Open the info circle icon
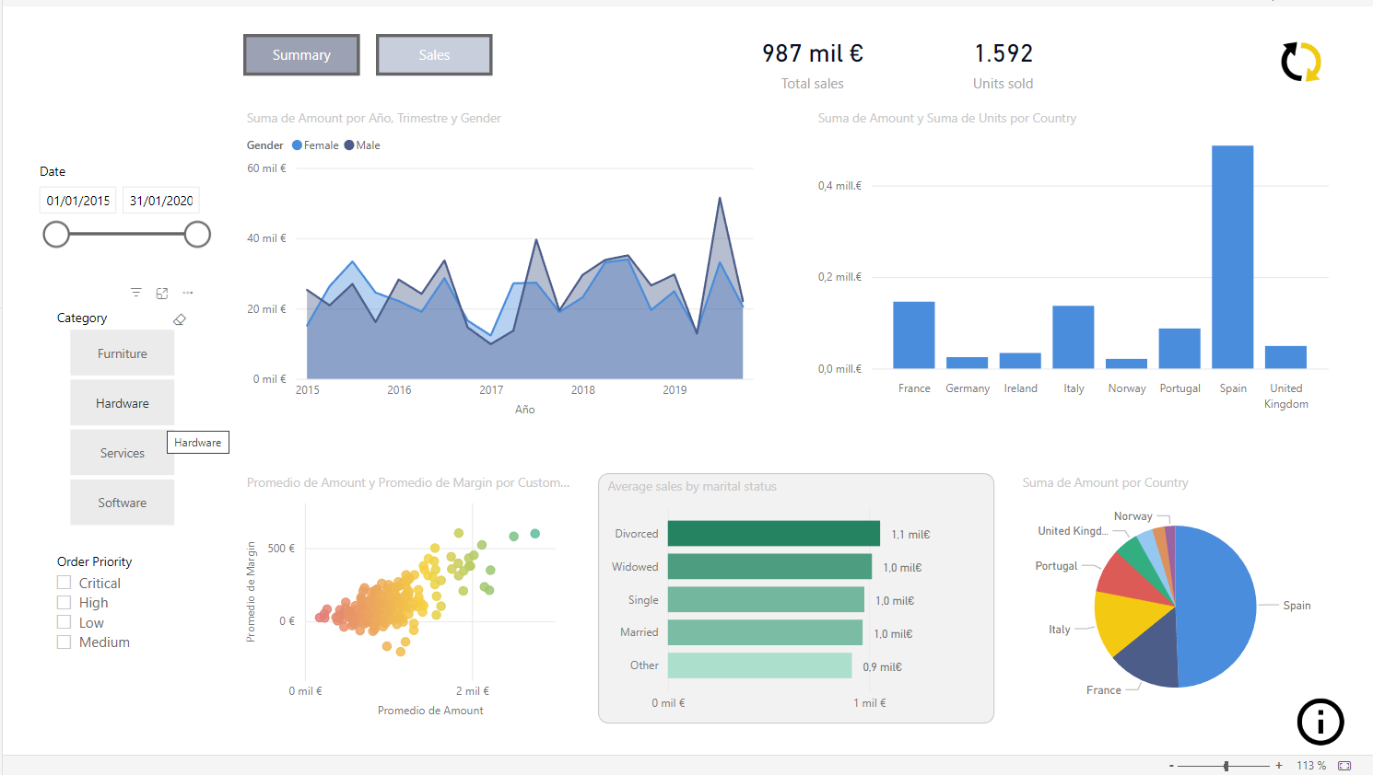This screenshot has width=1373, height=775. (1320, 722)
